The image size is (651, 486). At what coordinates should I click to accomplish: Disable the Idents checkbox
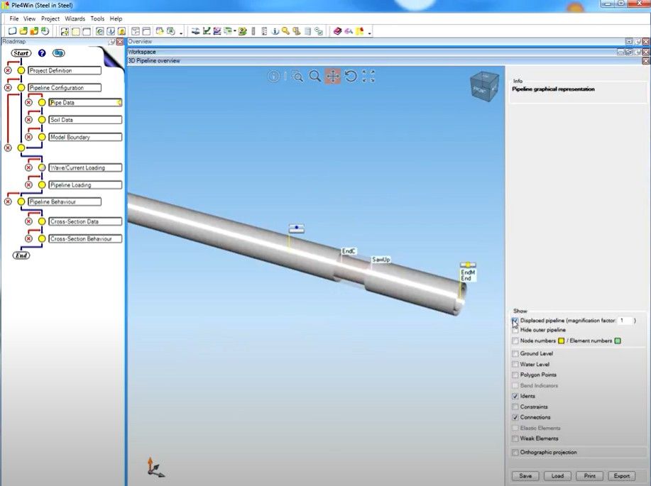coord(515,396)
